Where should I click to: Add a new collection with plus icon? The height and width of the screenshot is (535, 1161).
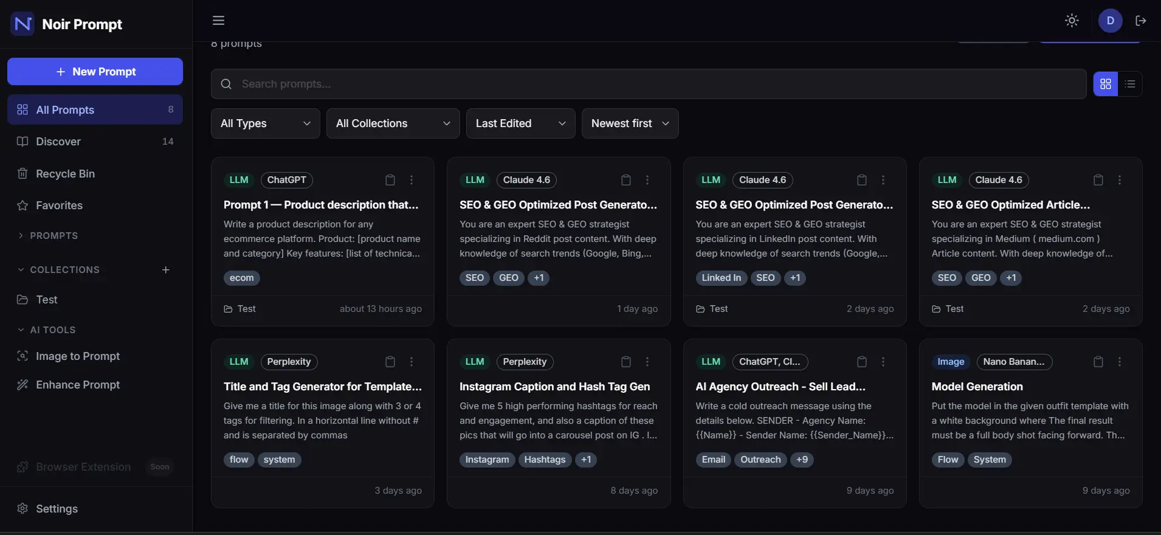(165, 270)
